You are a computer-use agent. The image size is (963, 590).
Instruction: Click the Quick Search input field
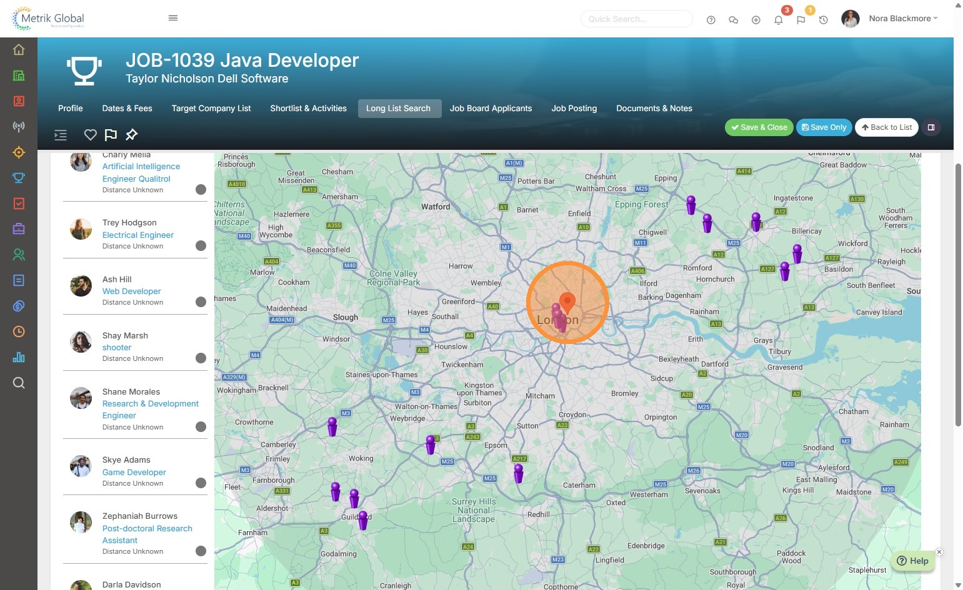636,19
